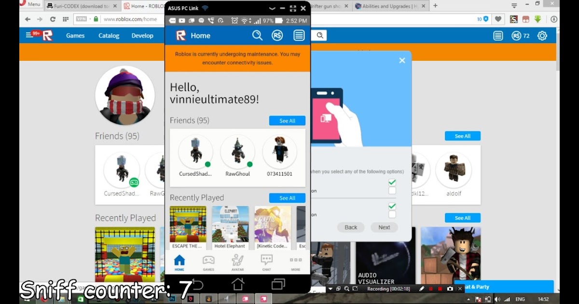The image size is (579, 304).
Task: Toggle fullscreen in ASUS PC Link window
Action: click(x=293, y=8)
